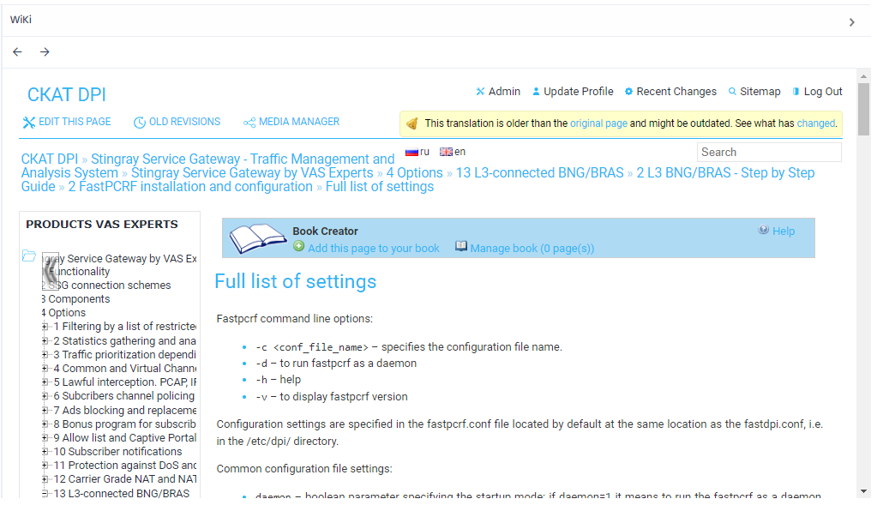Click the forward arrow navigation icon
Image resolution: width=877 pixels, height=511 pixels.
click(x=45, y=52)
